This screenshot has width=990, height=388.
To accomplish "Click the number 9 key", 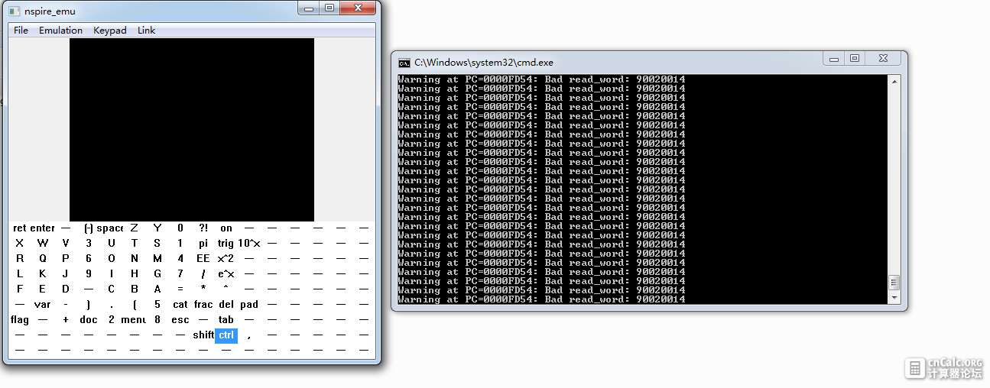I will pos(89,274).
